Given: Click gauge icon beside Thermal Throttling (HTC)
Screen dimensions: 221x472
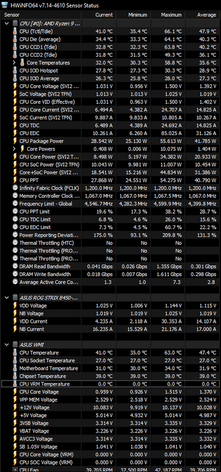Looking at the screenshot, I should pos(15,242).
